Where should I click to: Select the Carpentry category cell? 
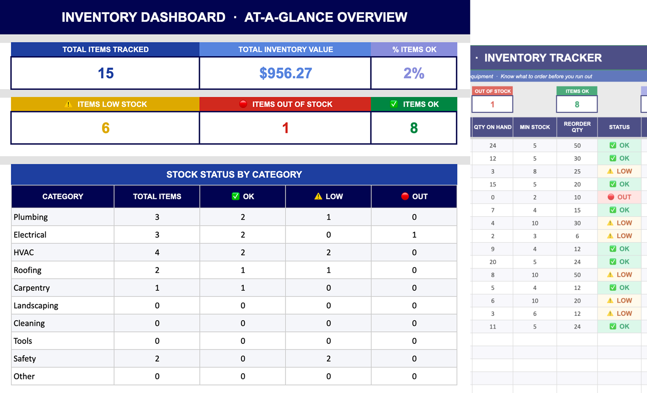[63, 288]
